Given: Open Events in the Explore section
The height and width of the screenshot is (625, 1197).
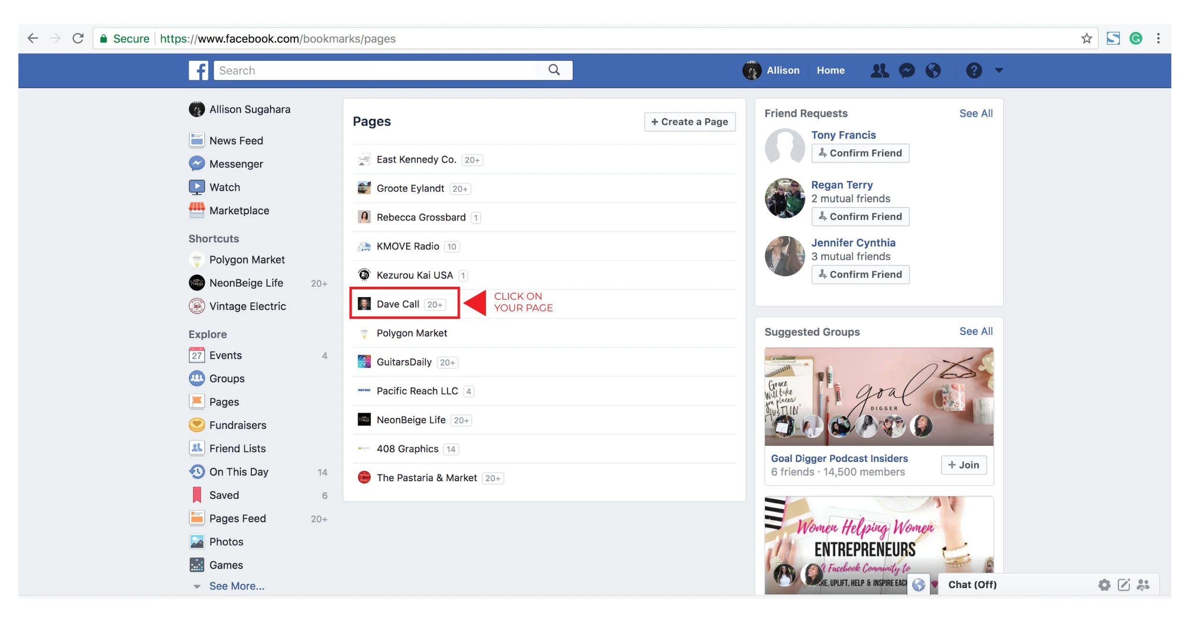Looking at the screenshot, I should click(215, 355).
